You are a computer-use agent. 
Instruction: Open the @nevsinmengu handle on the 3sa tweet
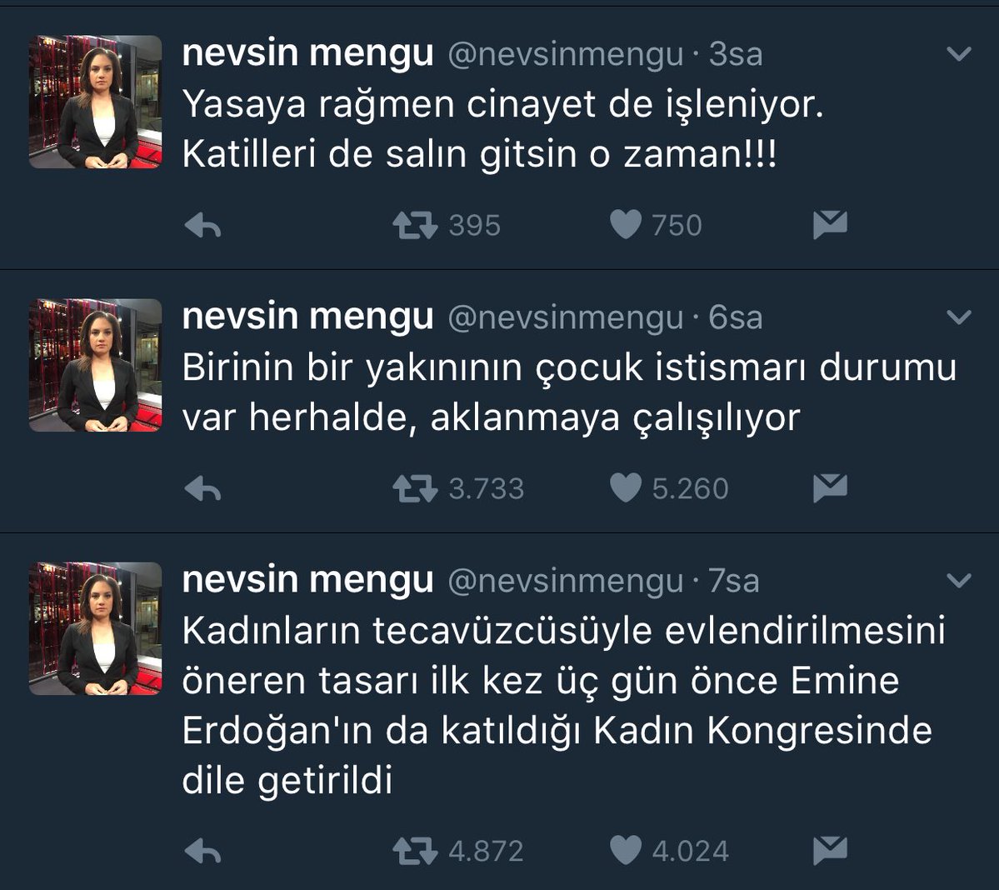pos(566,54)
